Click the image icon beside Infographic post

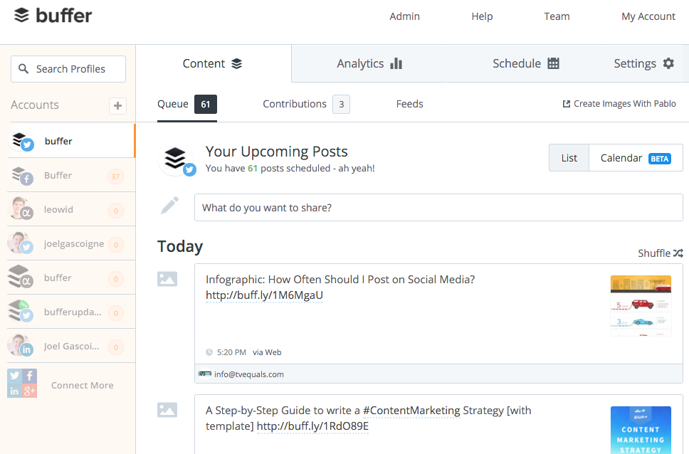pyautogui.click(x=167, y=279)
